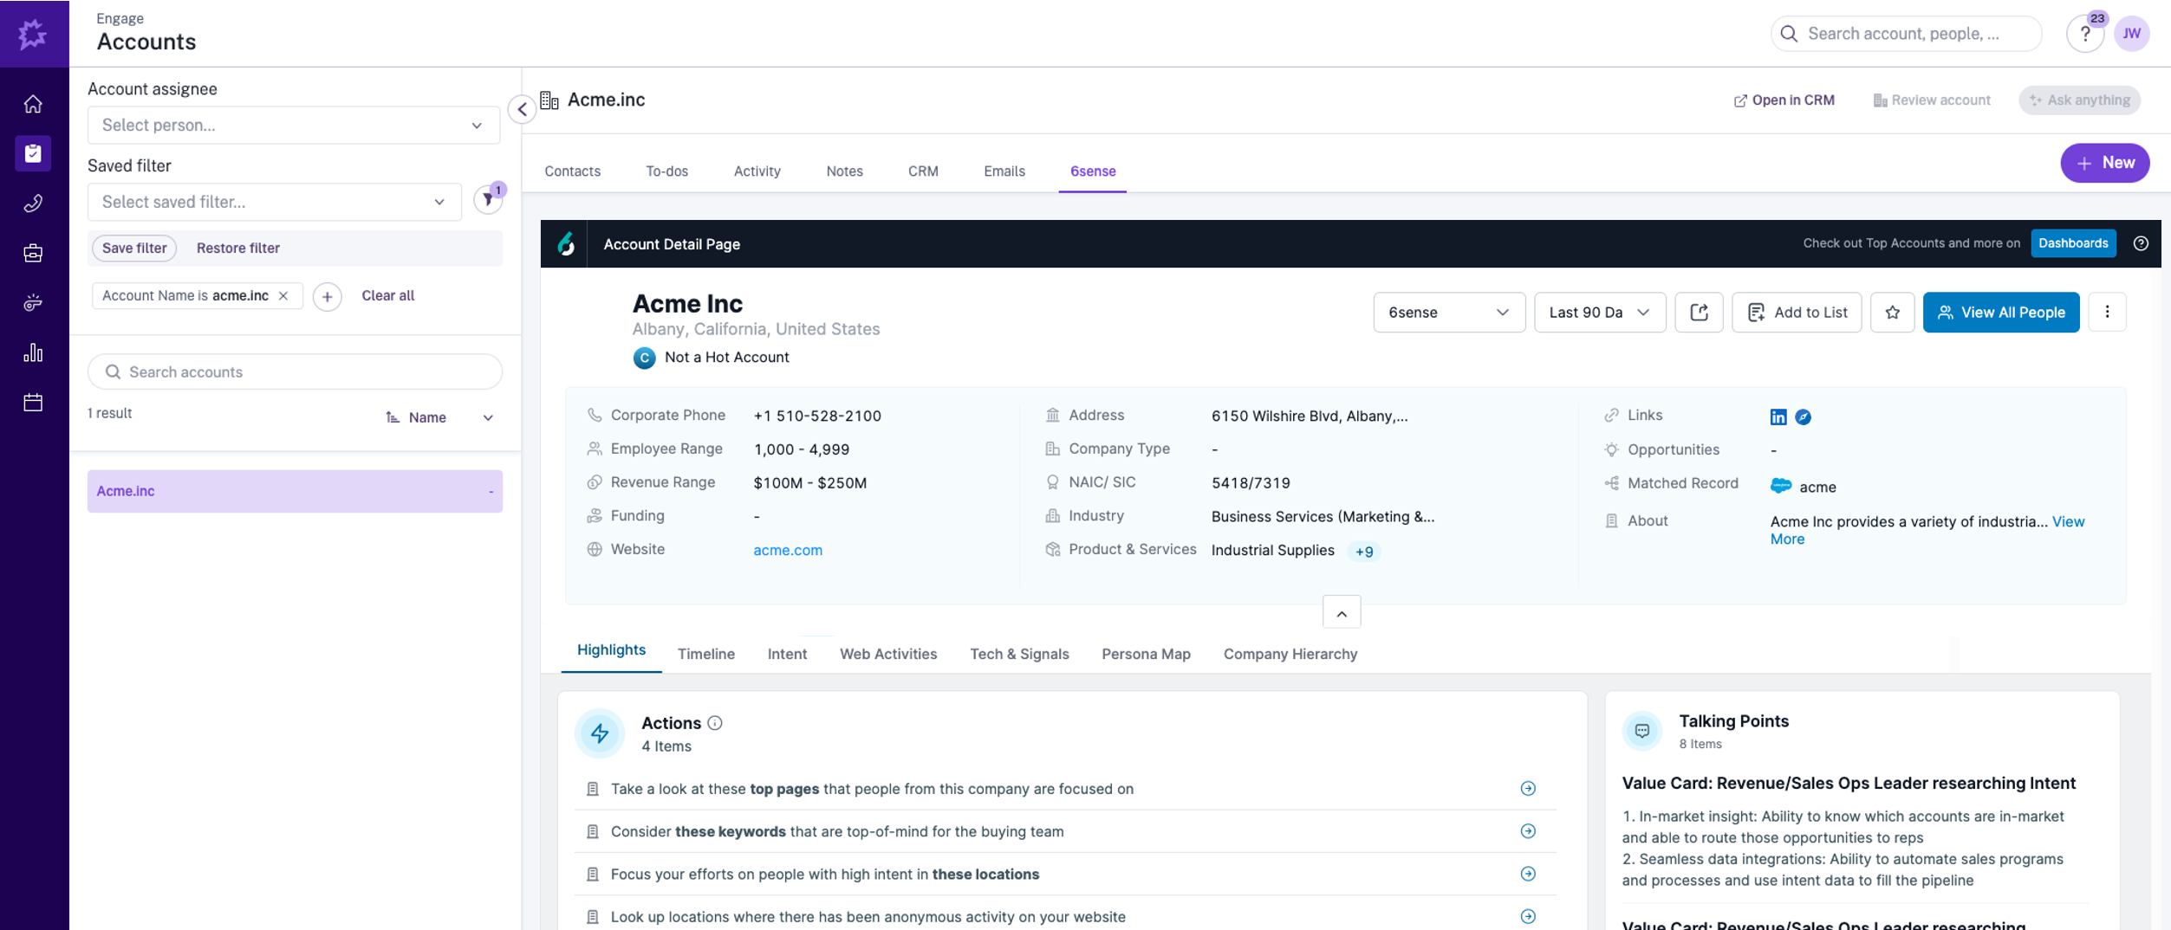Click the View All People button

click(2000, 313)
